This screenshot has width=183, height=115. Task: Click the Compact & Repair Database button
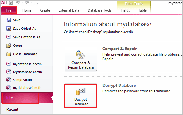81,59
